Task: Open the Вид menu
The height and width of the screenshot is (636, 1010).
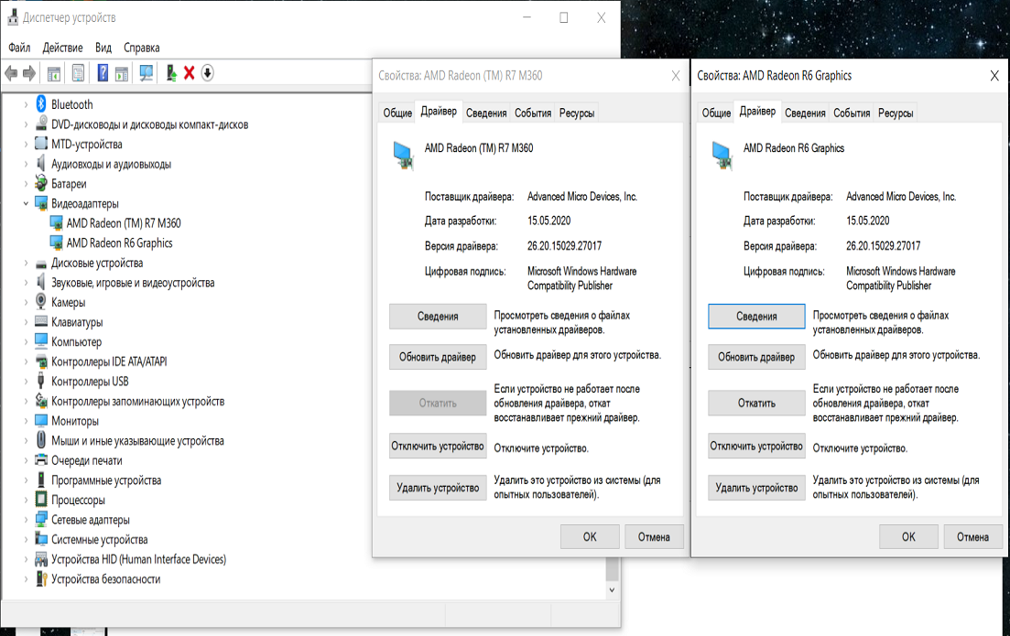Action: [x=103, y=48]
